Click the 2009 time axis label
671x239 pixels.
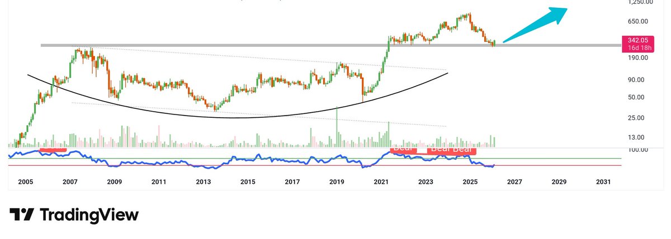[x=114, y=182]
